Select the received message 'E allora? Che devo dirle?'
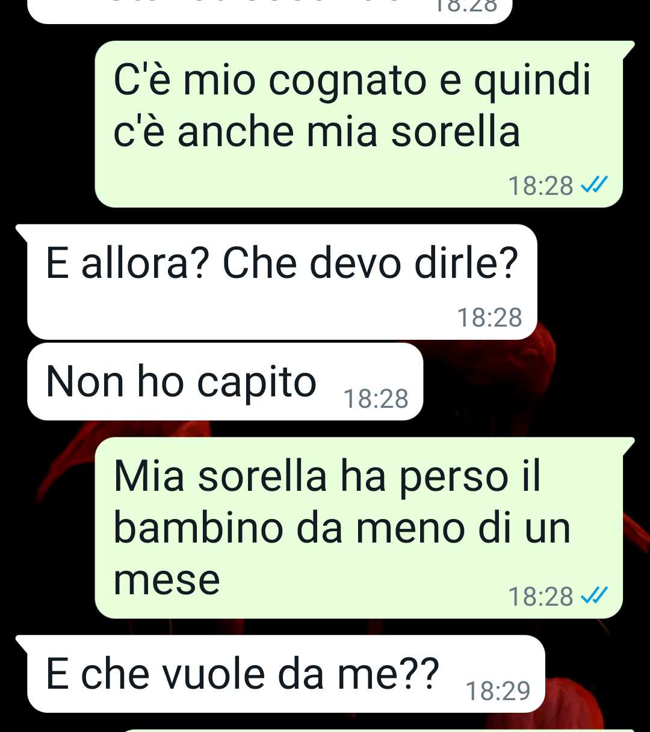The image size is (650, 732). 282,282
